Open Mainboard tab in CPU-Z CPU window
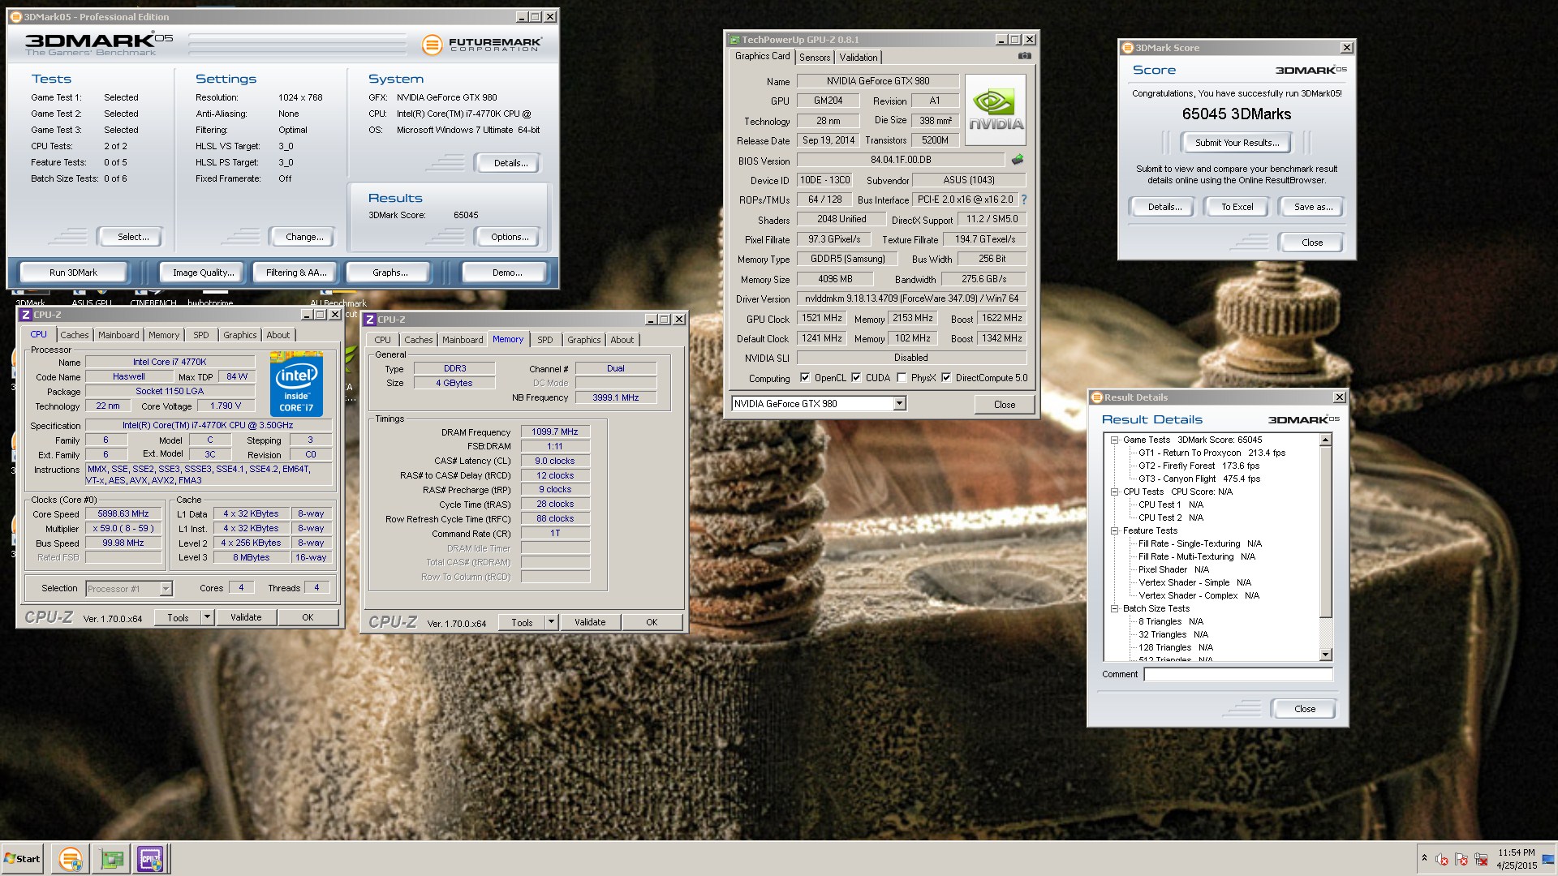 coord(118,335)
